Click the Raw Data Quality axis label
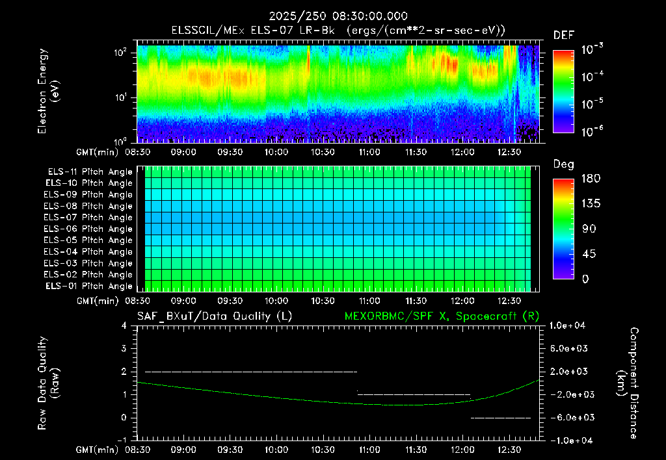The height and width of the screenshot is (460, 666). (x=48, y=383)
